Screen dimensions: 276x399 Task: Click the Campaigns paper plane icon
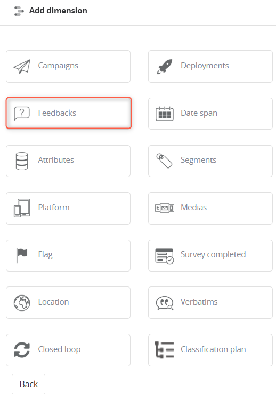tap(22, 67)
